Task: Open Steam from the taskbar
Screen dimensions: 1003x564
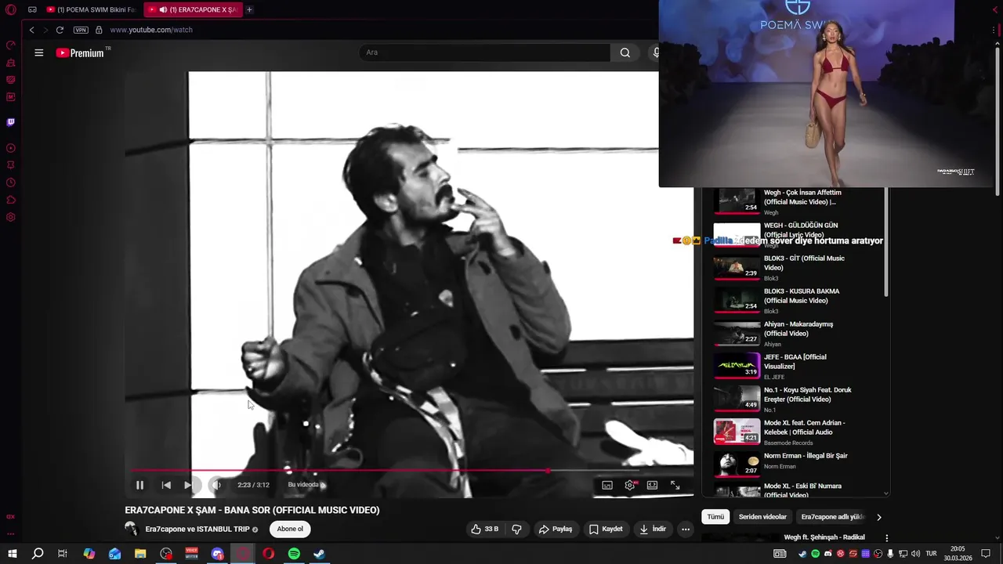Action: pyautogui.click(x=319, y=554)
